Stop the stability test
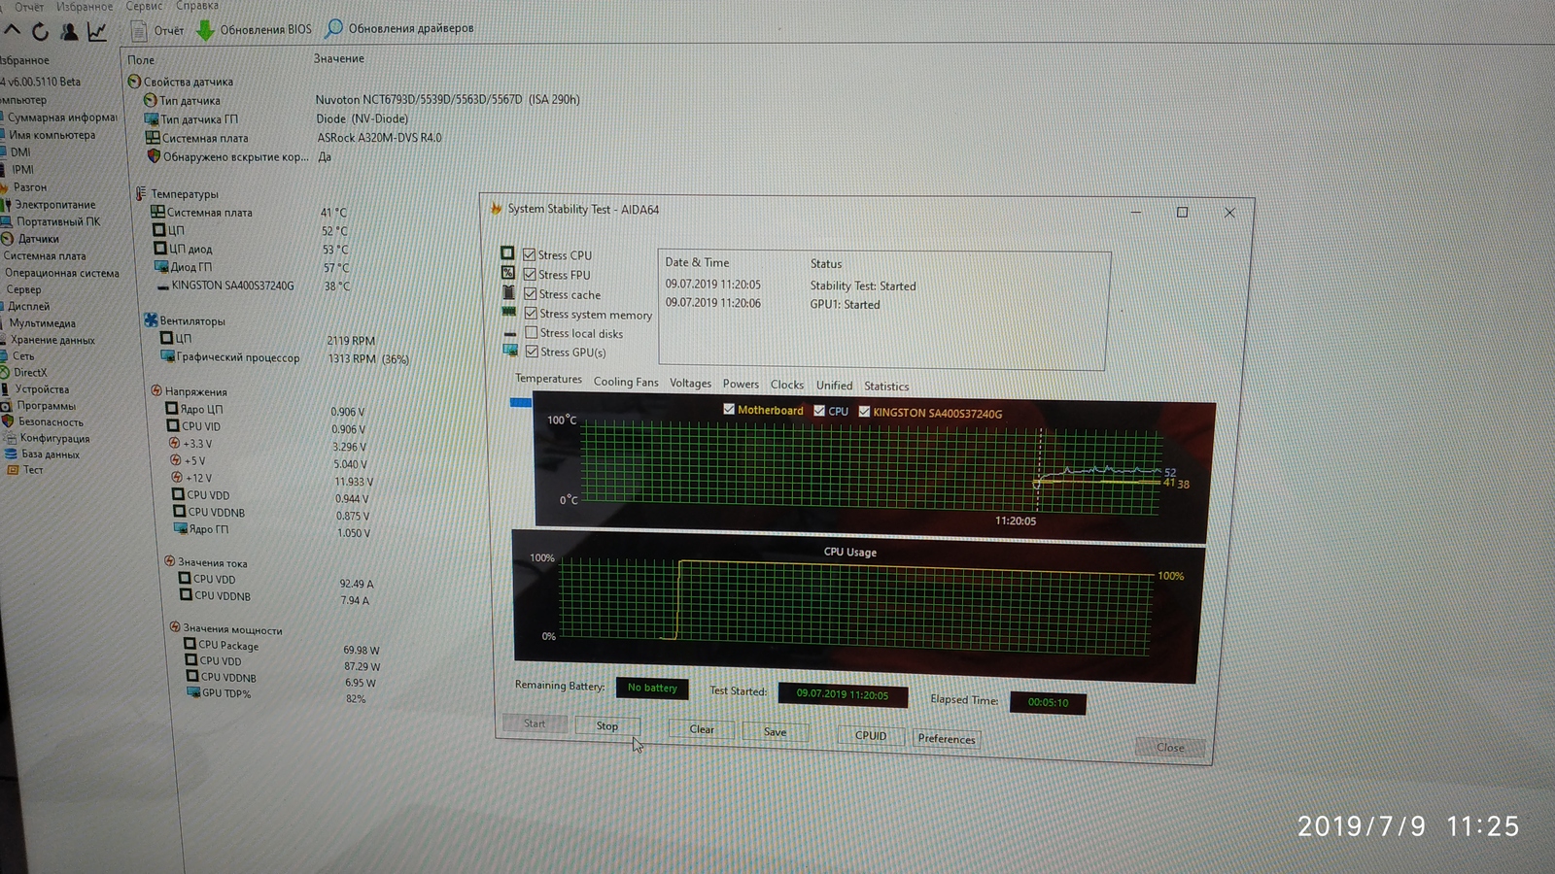This screenshot has width=1555, height=874. pos(606,725)
